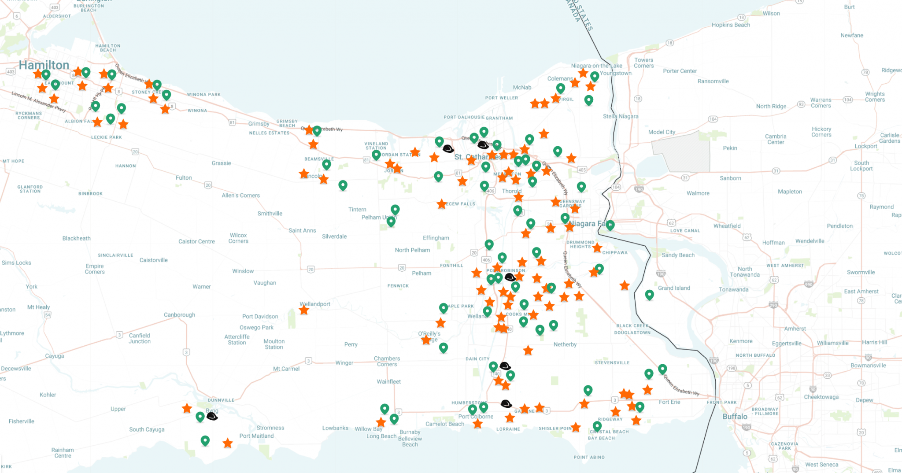902x473 pixels.
Task: Click the orange star next to Chippawa
Action: click(597, 248)
